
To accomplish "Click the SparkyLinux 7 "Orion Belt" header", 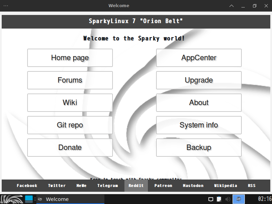I will point(136,21).
